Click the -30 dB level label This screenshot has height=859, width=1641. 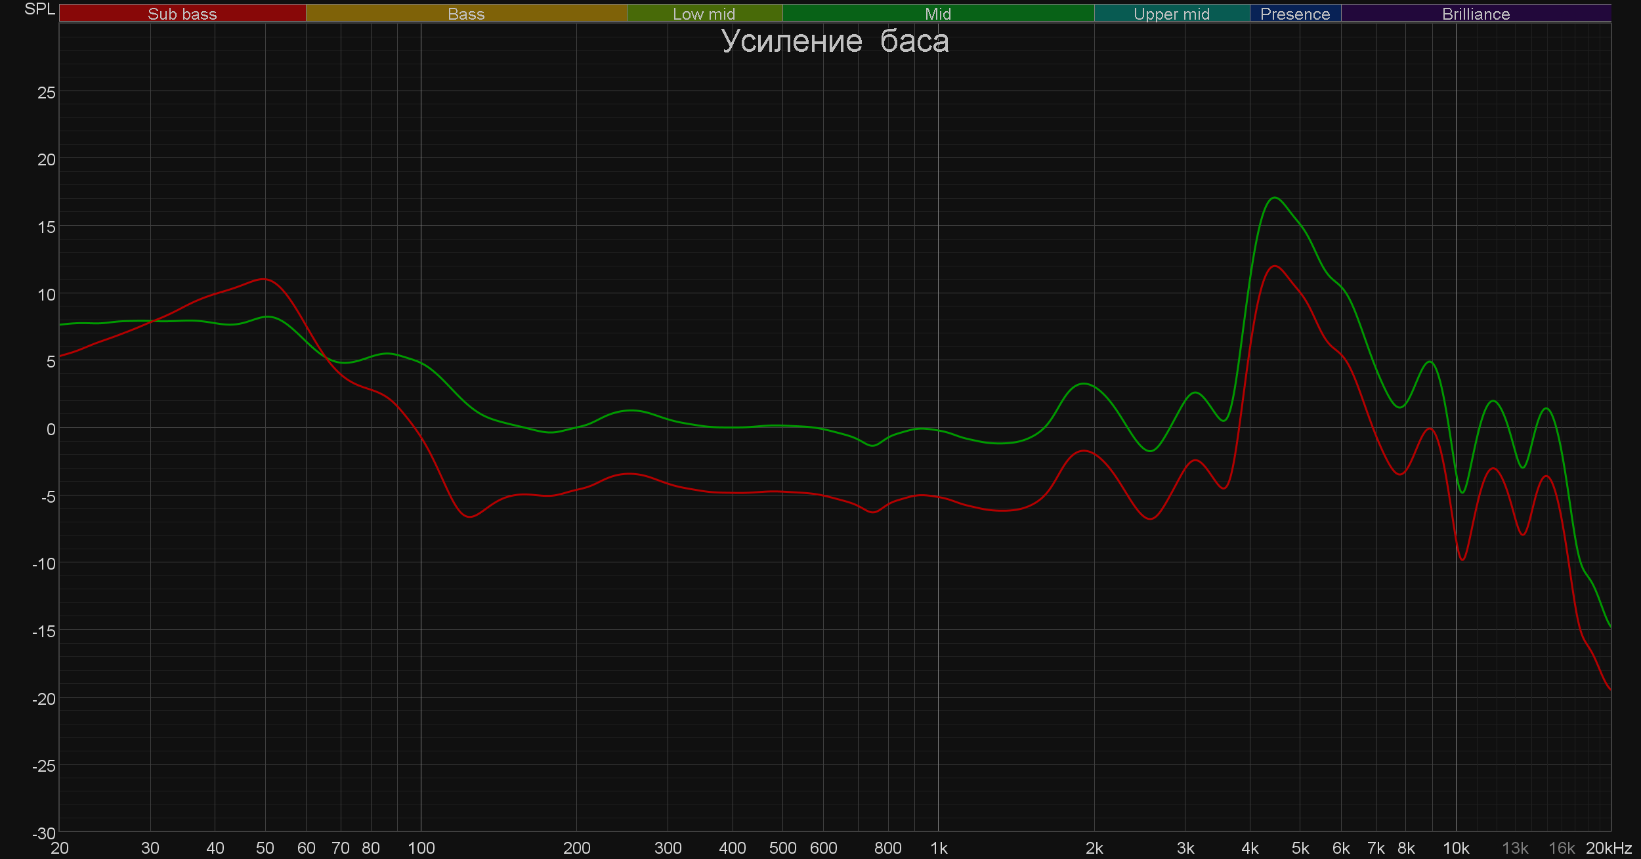pyautogui.click(x=43, y=833)
